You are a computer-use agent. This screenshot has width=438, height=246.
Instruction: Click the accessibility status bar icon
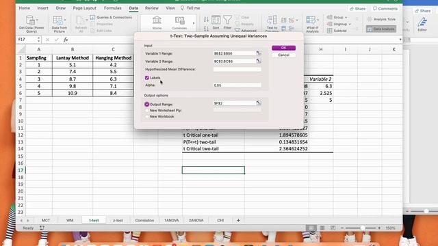click(x=42, y=228)
